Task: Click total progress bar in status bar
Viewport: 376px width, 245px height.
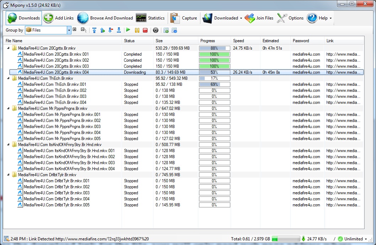Action: click(286, 239)
